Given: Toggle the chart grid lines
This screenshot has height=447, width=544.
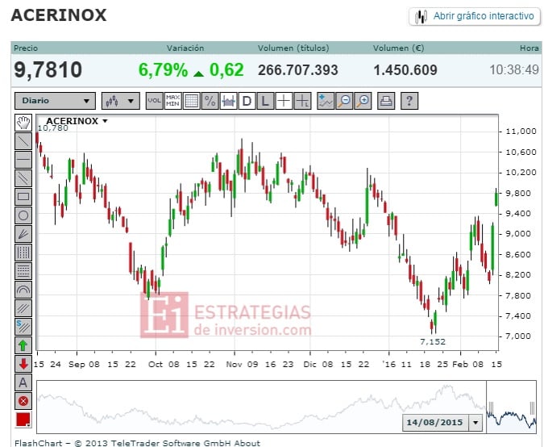Looking at the screenshot, I should 192,101.
